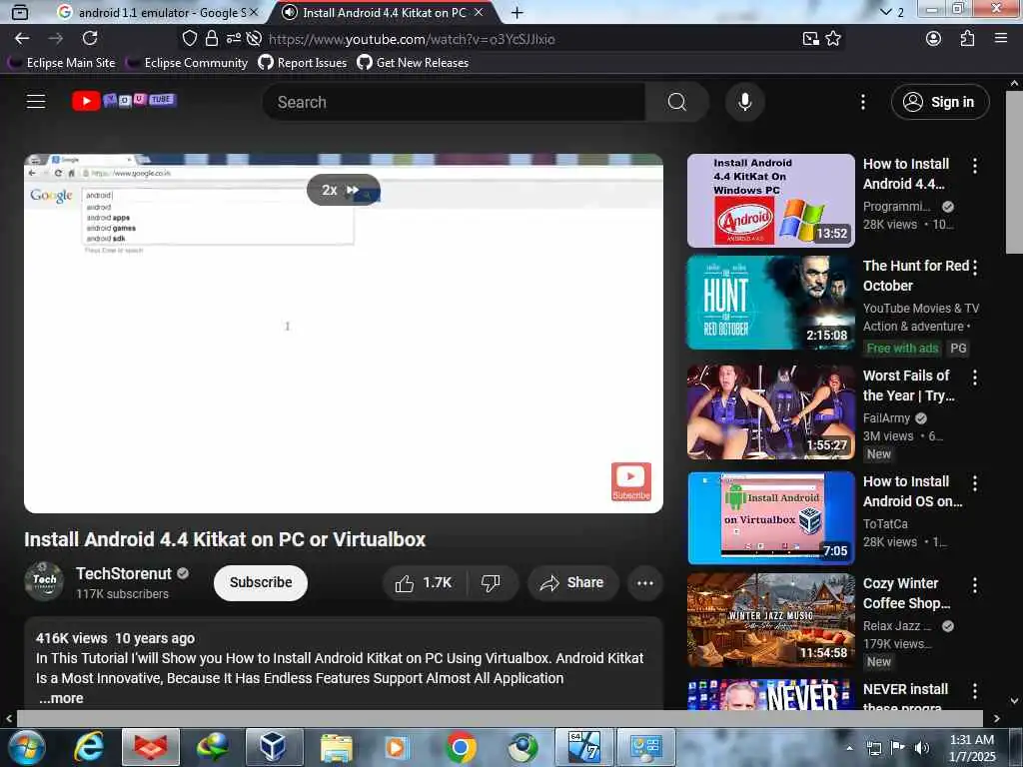The width and height of the screenshot is (1023, 767).
Task: Share this video
Action: [572, 582]
